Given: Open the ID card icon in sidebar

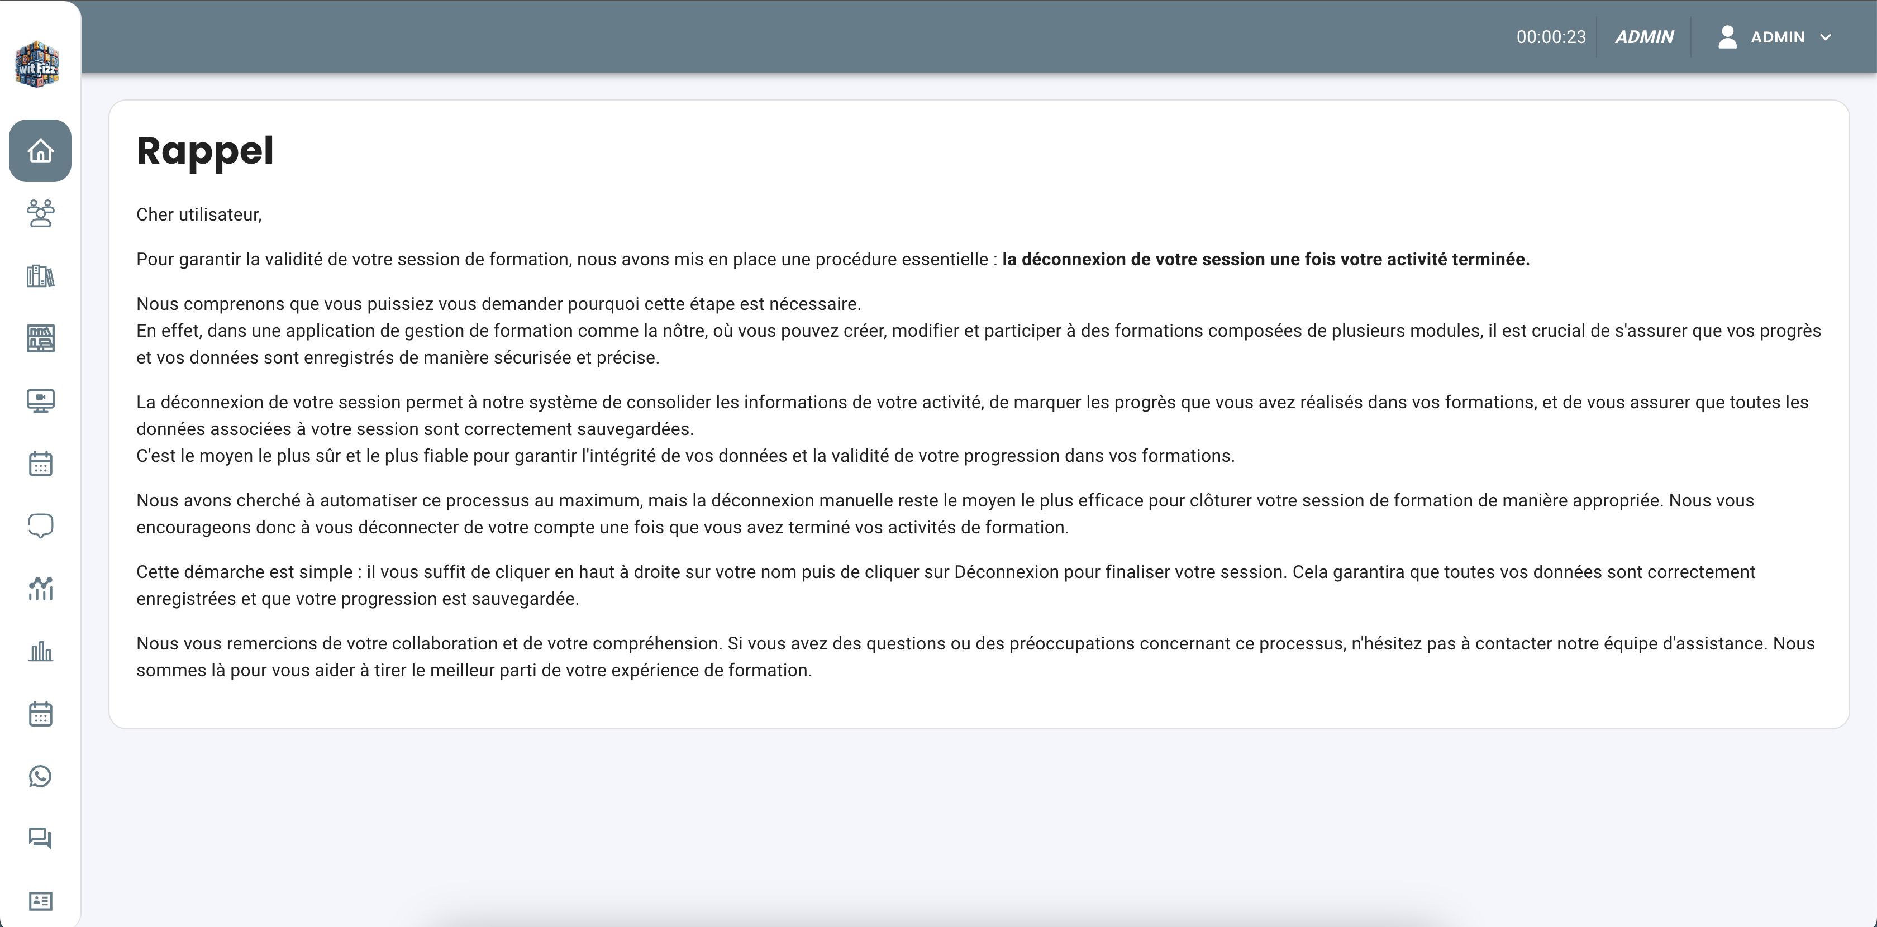Looking at the screenshot, I should click(x=40, y=901).
